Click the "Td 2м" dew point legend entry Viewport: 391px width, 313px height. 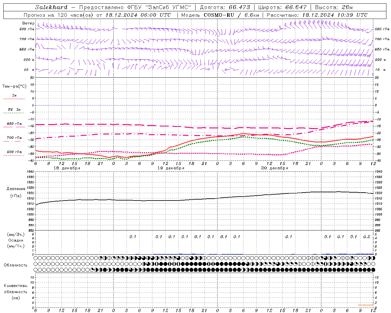pos(14,109)
